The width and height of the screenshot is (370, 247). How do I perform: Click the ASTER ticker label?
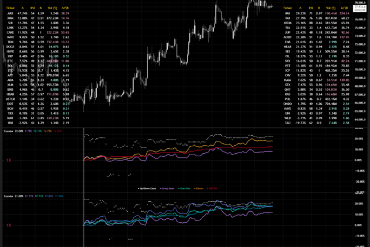(x=10, y=99)
